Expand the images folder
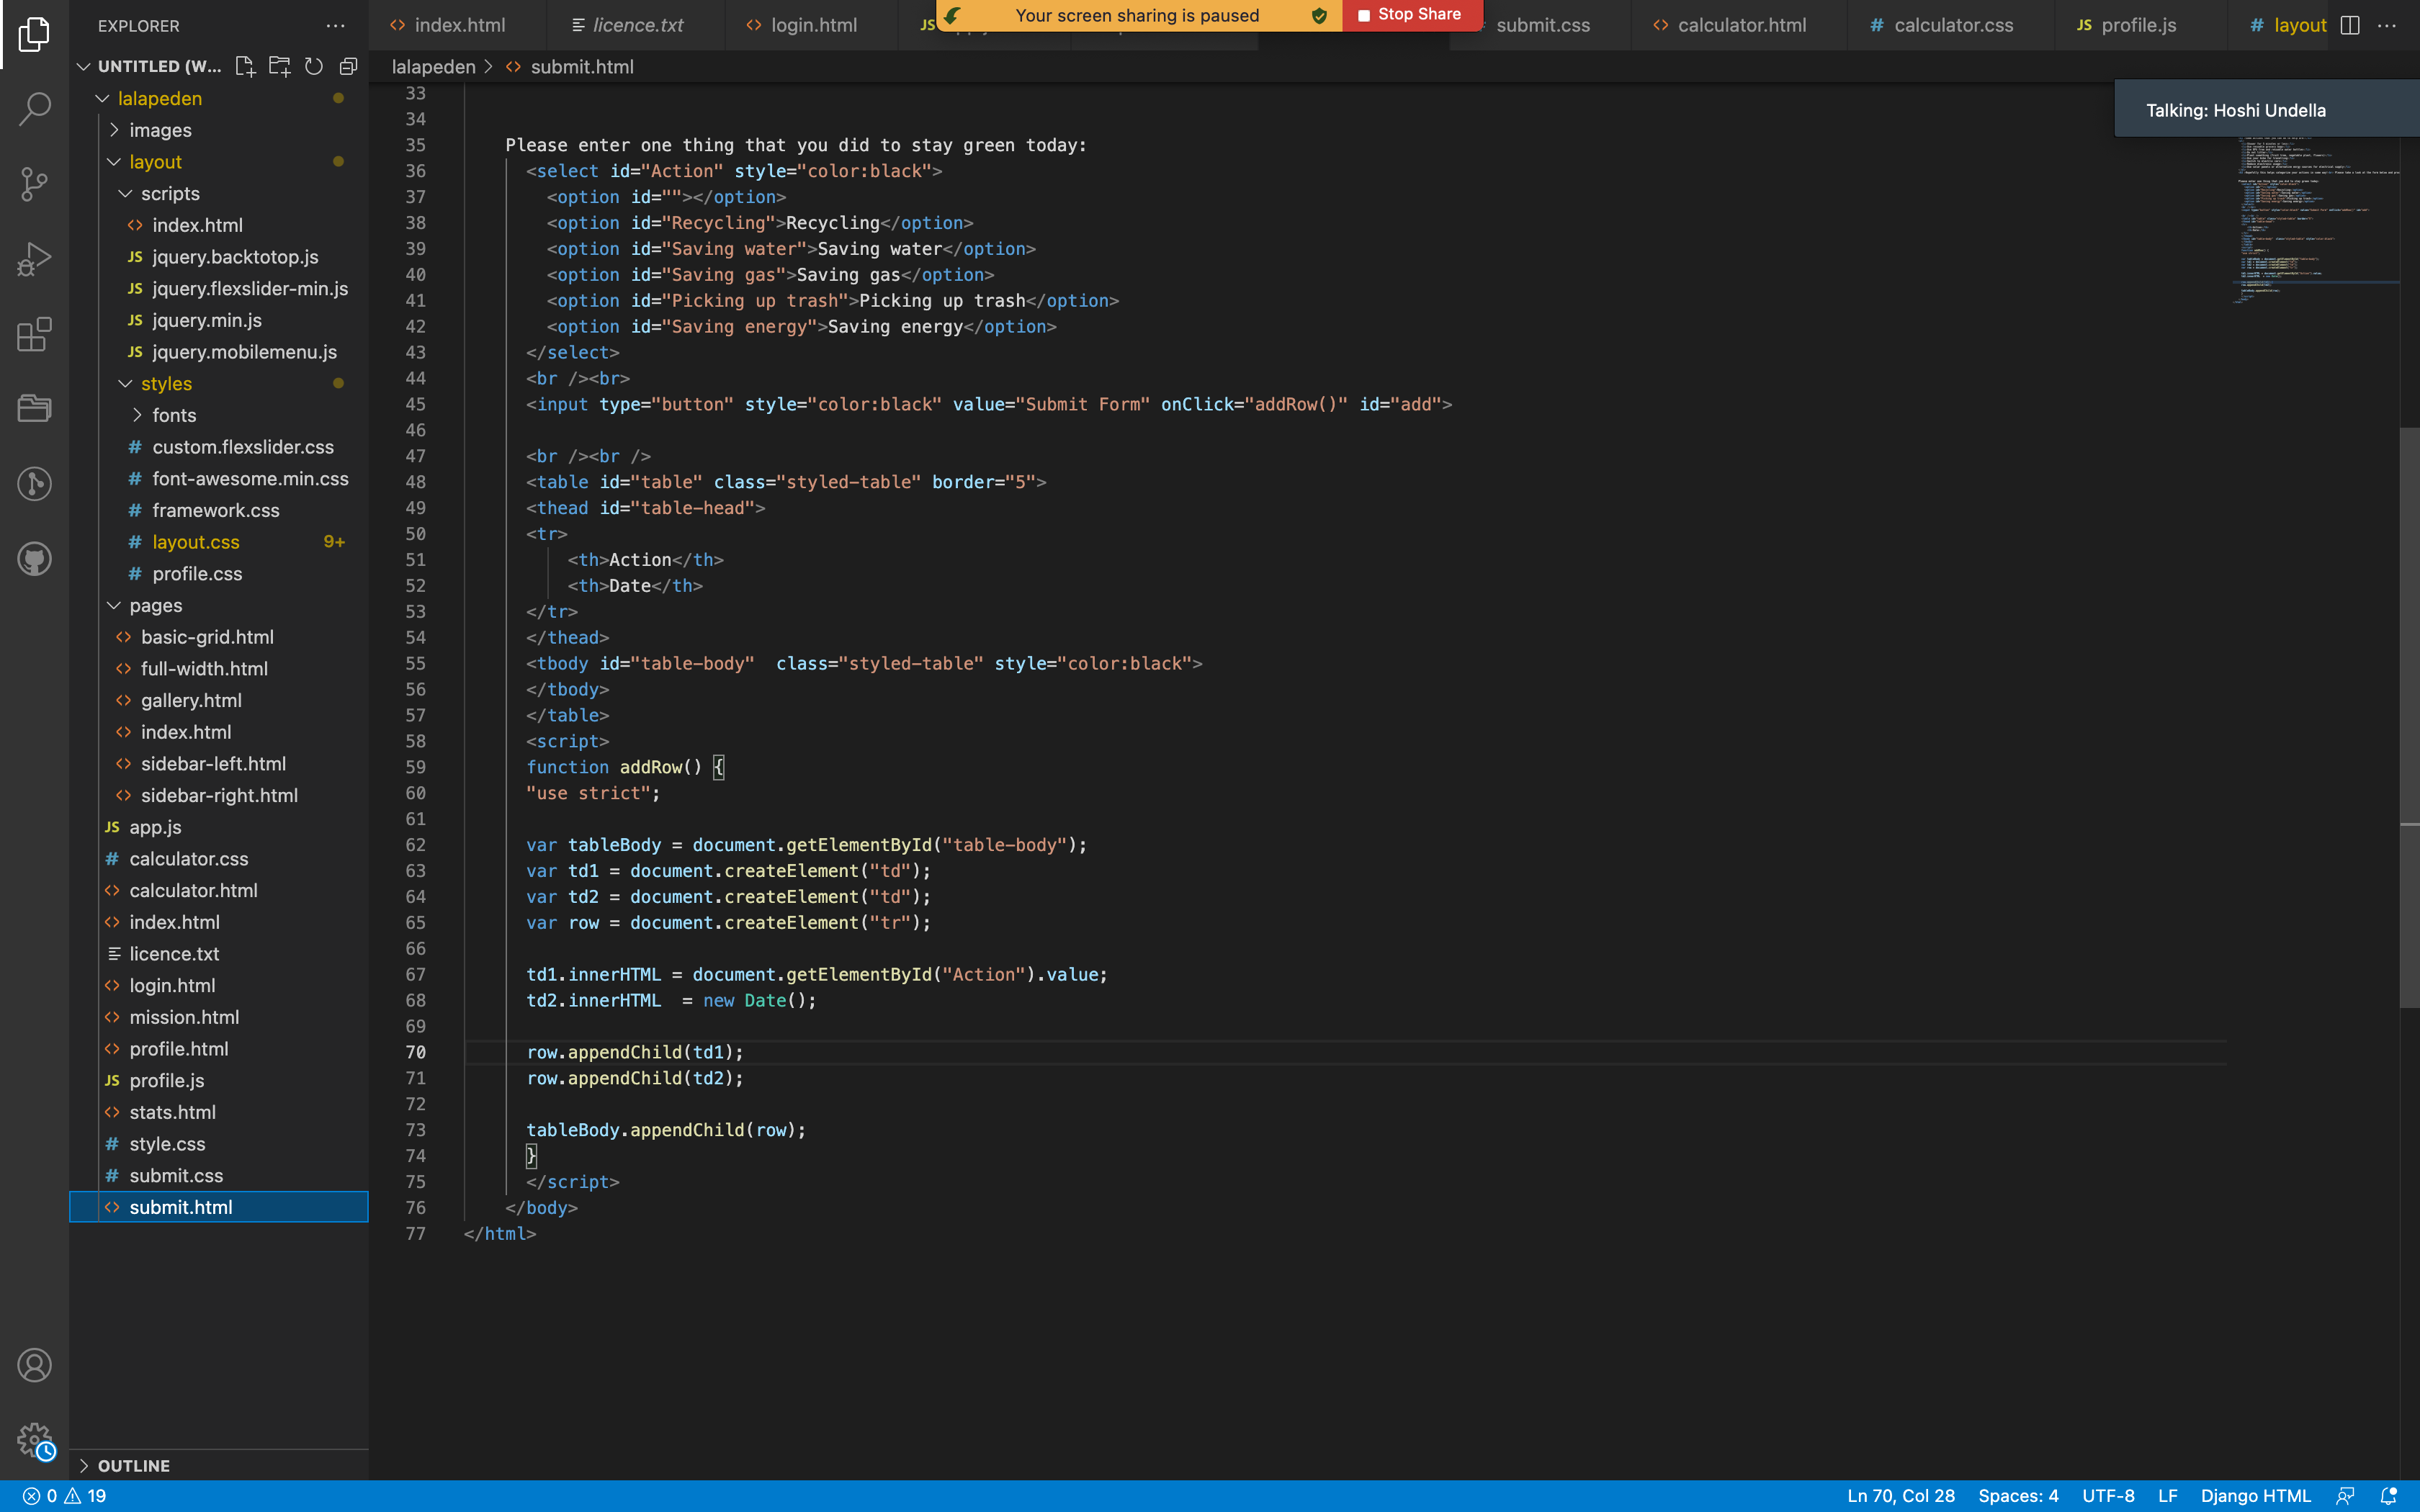The image size is (2420, 1512). (x=160, y=130)
